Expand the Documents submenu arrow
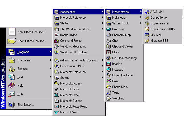Viewport: 184px width, 116px height. 51,60
